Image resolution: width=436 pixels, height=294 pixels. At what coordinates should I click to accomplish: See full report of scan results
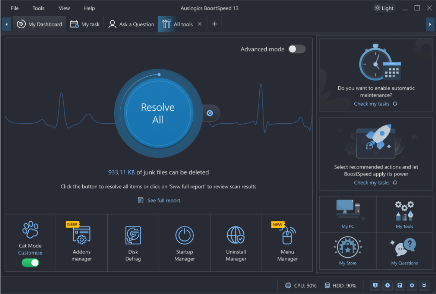click(159, 200)
